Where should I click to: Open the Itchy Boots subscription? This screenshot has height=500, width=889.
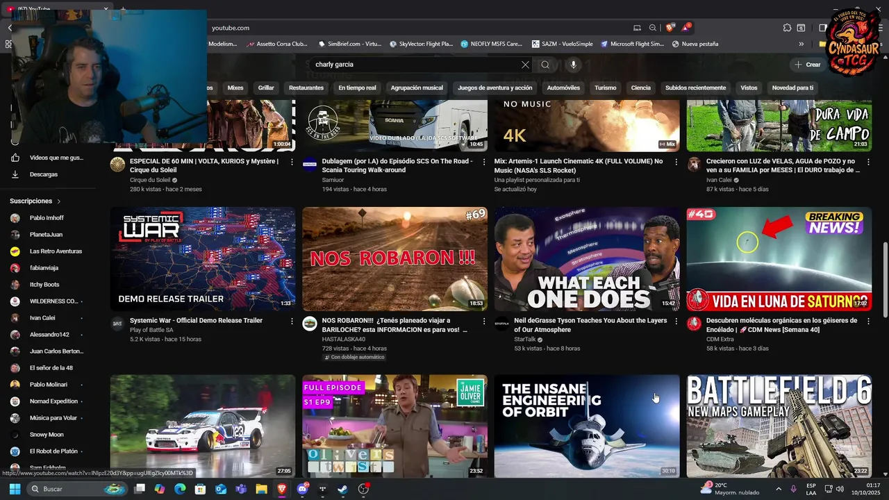44,285
